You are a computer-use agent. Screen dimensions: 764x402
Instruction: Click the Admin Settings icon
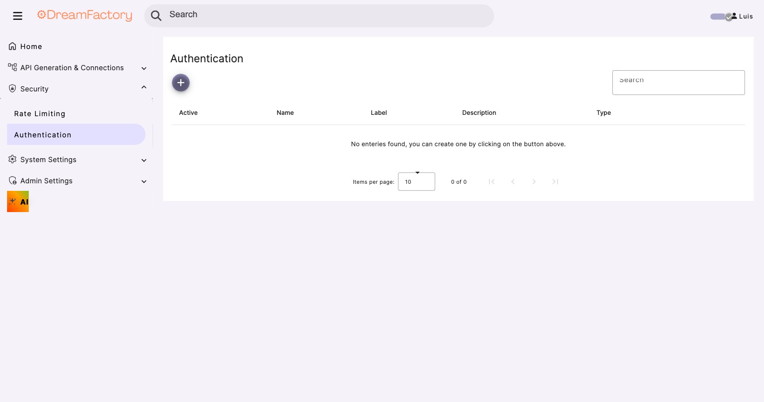(12, 180)
